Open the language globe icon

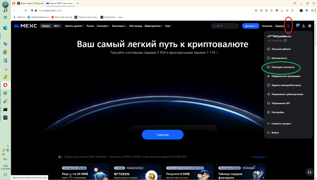[x=310, y=26]
